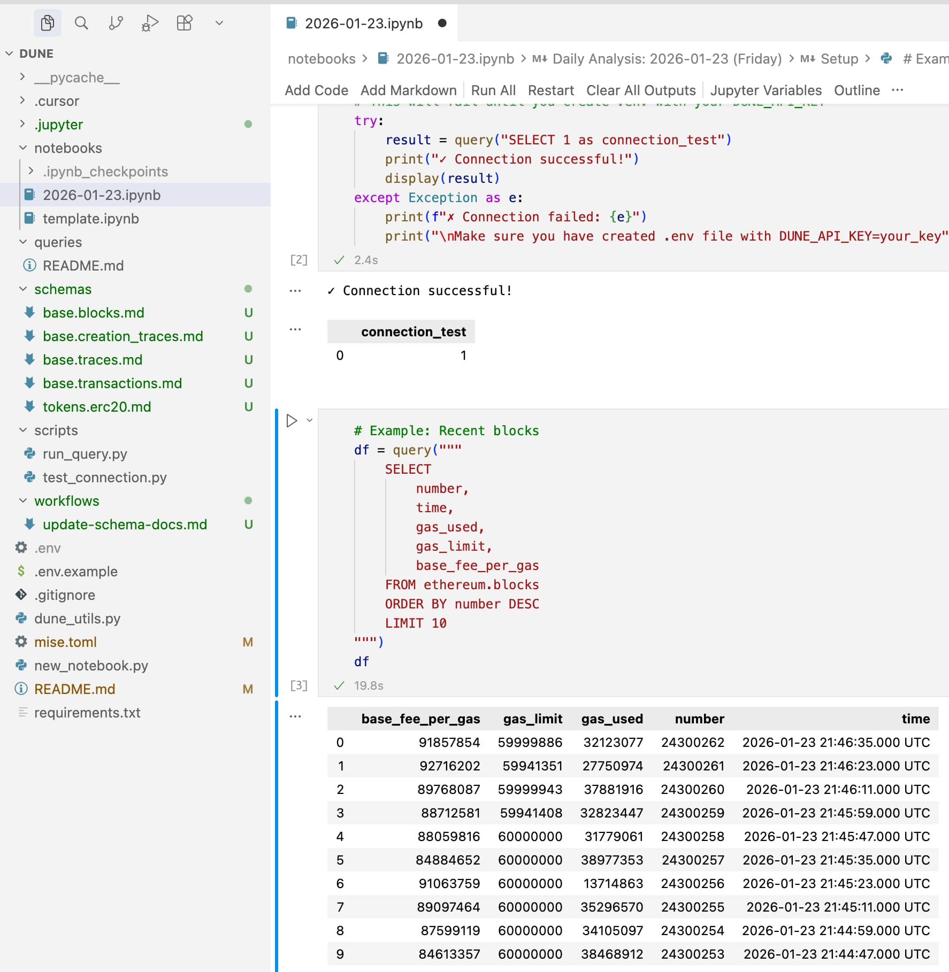Open run options dropdown beside cell
The height and width of the screenshot is (972, 949).
click(310, 421)
